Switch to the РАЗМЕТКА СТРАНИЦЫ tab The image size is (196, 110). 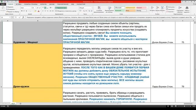coord(31,4)
